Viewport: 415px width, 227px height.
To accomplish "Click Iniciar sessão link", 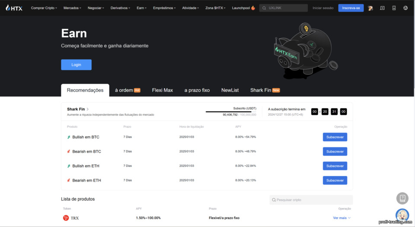I will 323,8.
